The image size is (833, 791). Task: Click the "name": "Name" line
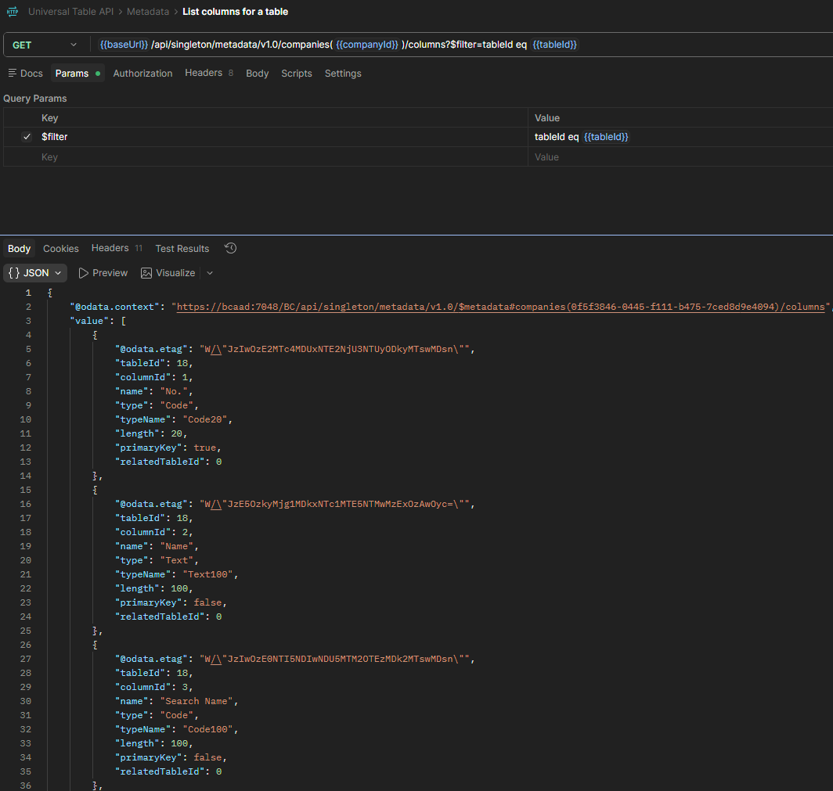click(157, 546)
